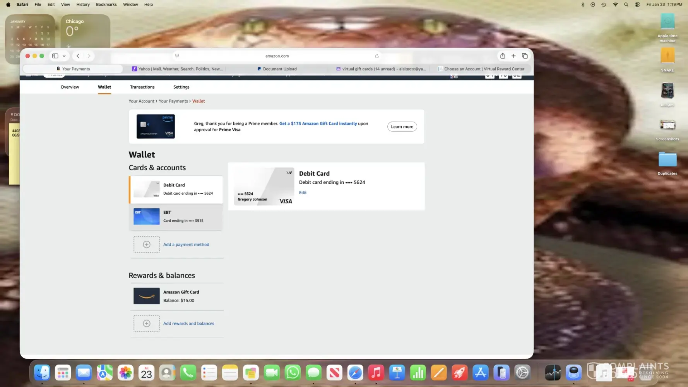Click Edit link for Debit Card
The width and height of the screenshot is (688, 387).
pyautogui.click(x=303, y=193)
